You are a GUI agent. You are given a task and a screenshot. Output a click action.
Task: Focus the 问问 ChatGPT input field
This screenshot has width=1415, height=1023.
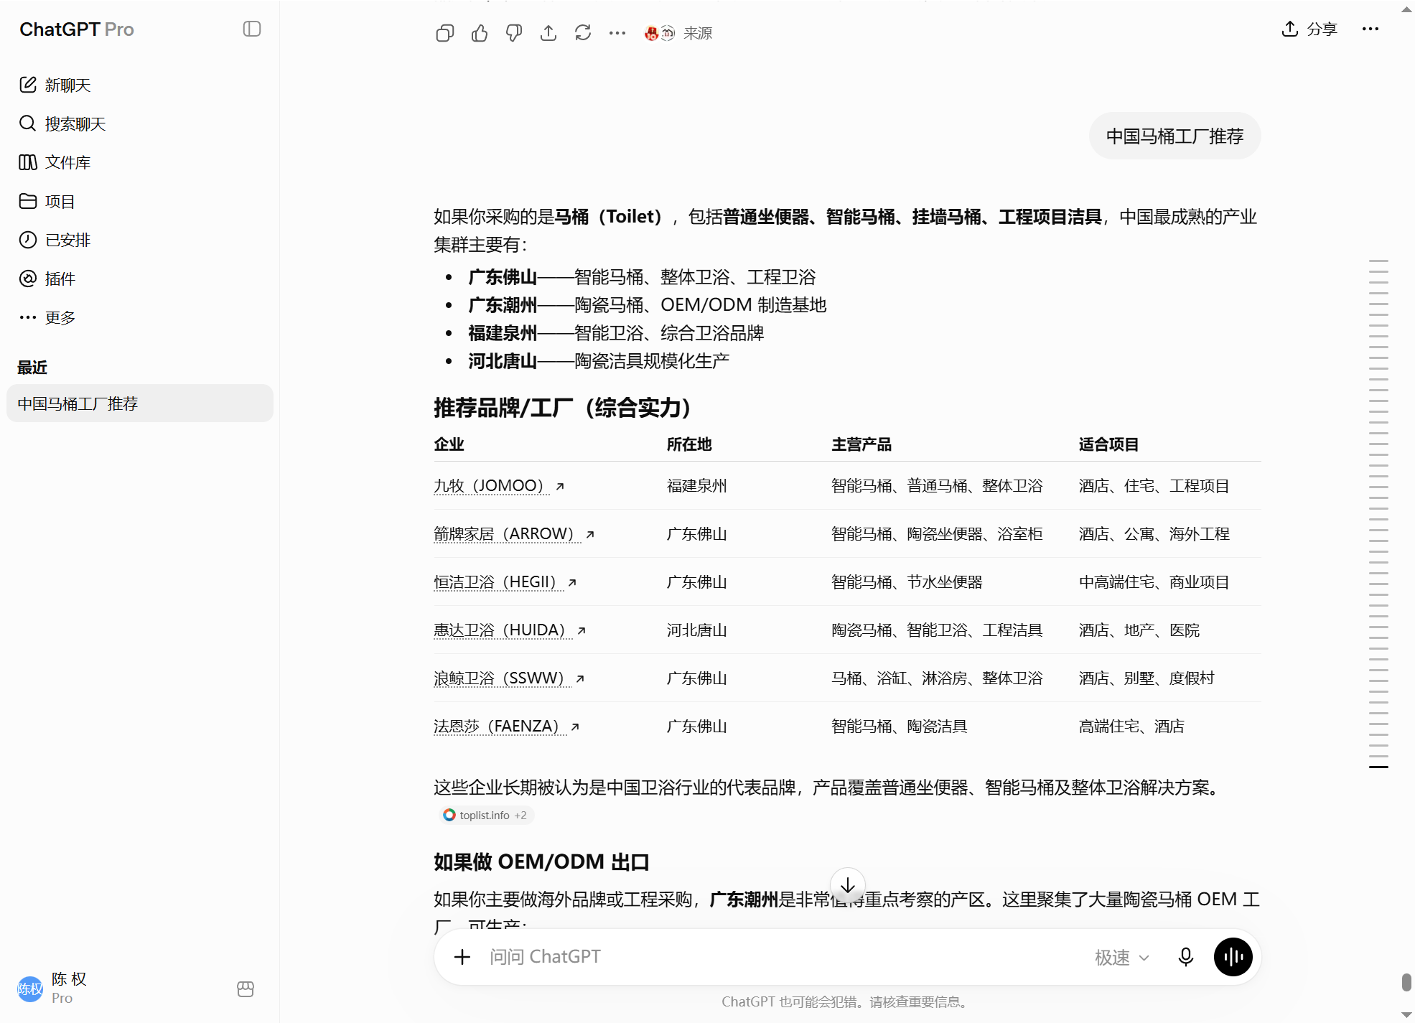pos(783,957)
